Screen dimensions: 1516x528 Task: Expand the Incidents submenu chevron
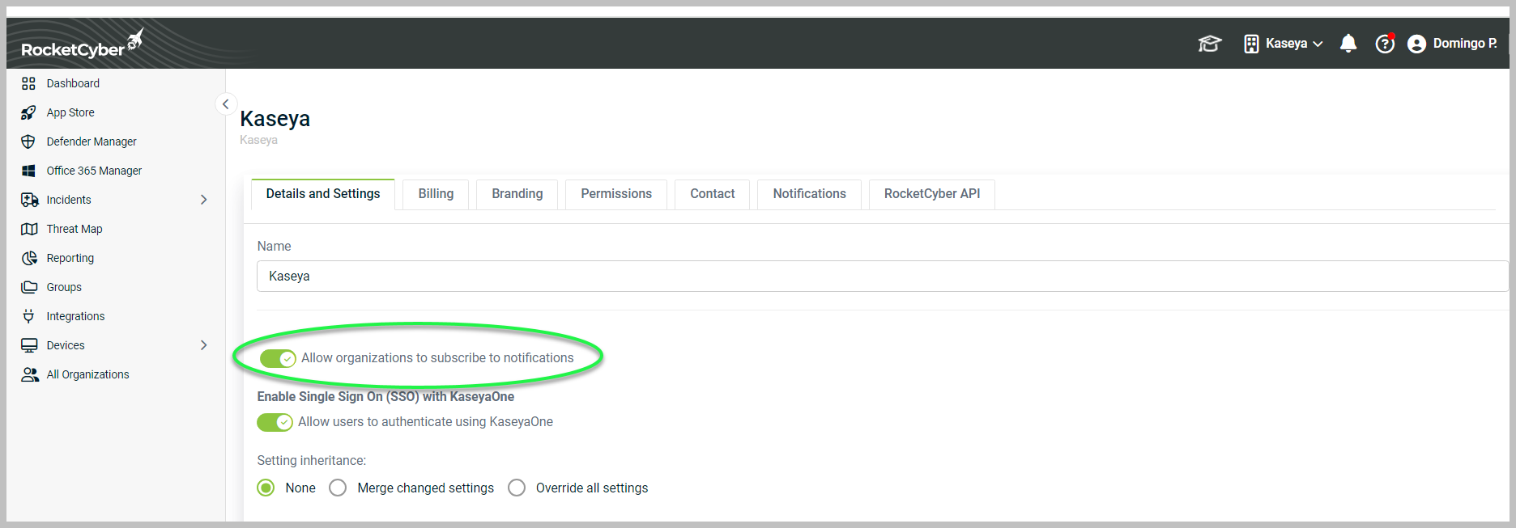pos(204,200)
